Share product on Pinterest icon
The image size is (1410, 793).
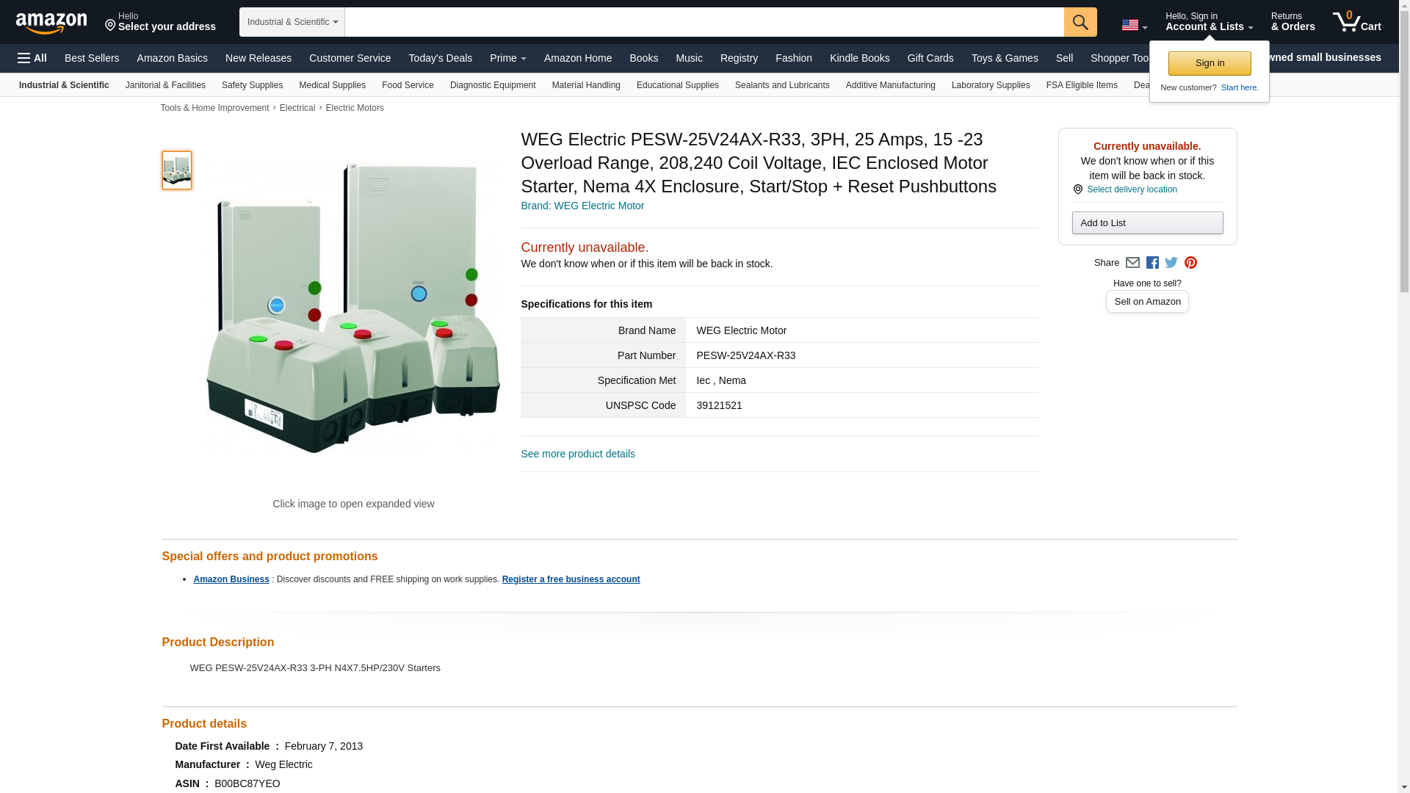(x=1190, y=263)
